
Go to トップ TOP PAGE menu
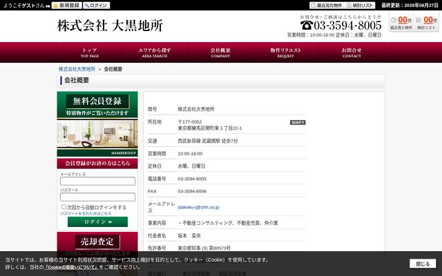pos(90,52)
